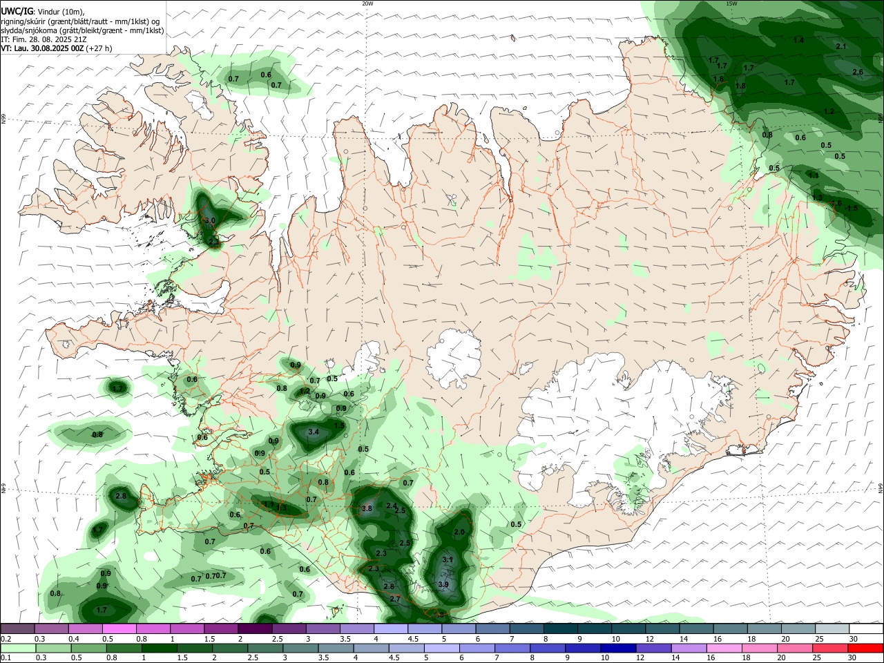Screen dimensions: 884x663
Task: Select the lavender 14 swatch in bottom legend row
Action: click(691, 648)
